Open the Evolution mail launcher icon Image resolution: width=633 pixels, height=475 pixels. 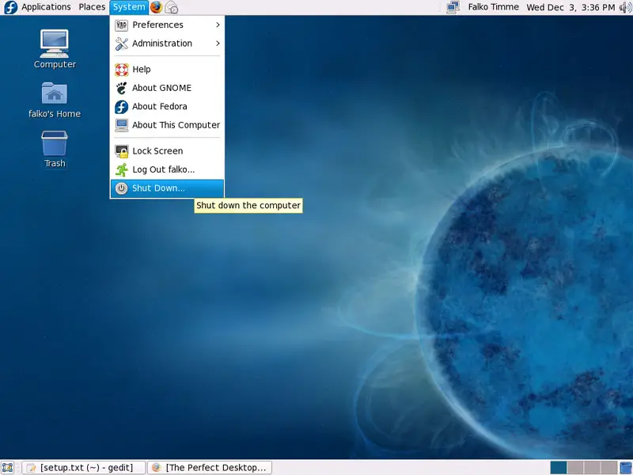click(x=172, y=7)
